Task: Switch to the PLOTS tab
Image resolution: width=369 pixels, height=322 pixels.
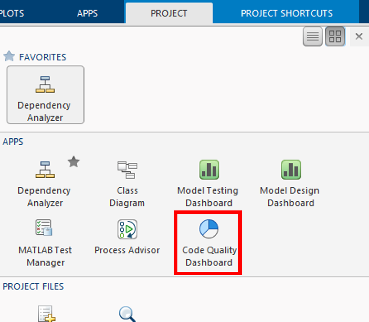Action: 12,13
